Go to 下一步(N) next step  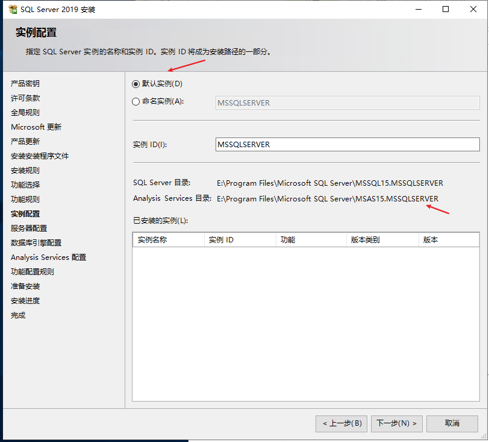pyautogui.click(x=396, y=423)
